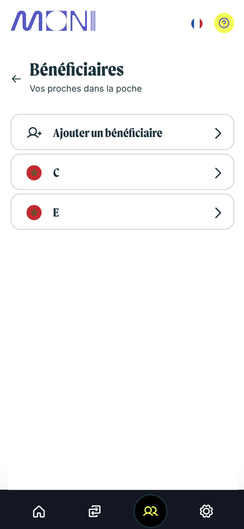Select the beneficiaries tab in bottom bar
The image size is (244, 529).
click(x=150, y=511)
